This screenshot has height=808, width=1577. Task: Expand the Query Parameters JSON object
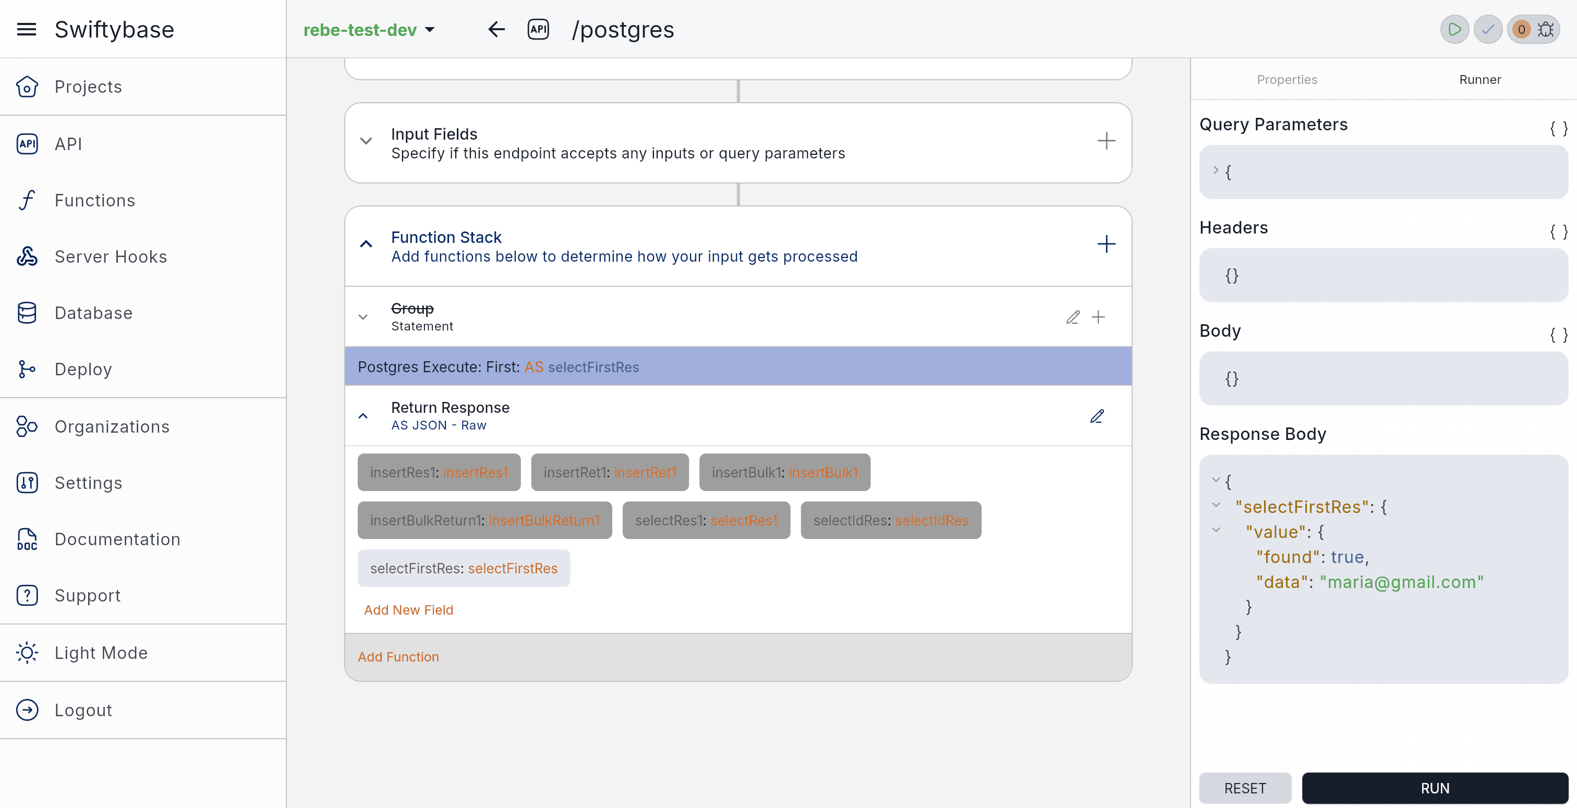[1216, 170]
